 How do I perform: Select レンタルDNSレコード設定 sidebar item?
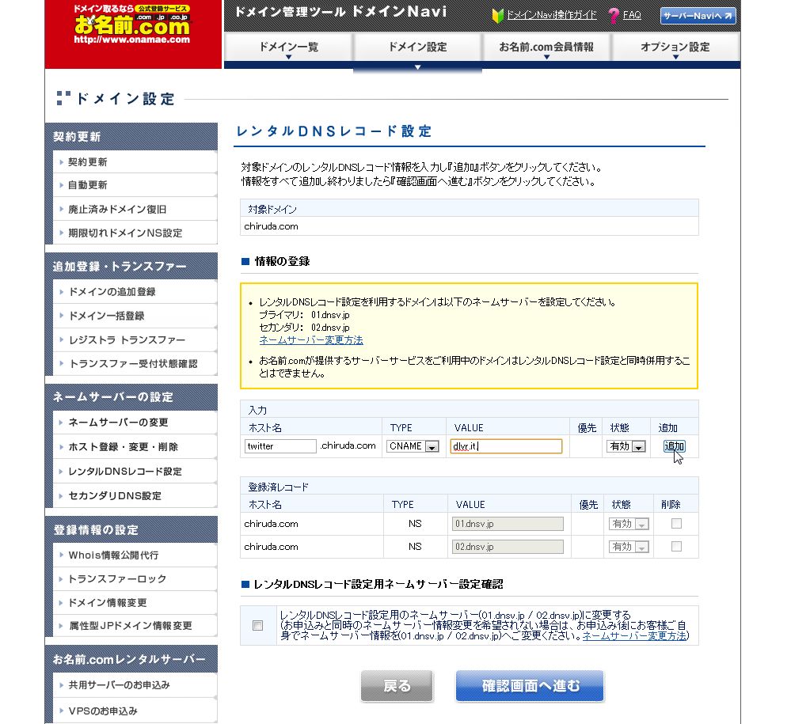(135, 472)
